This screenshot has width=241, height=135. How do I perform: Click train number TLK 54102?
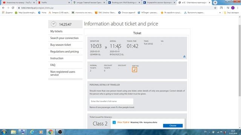click(148, 44)
